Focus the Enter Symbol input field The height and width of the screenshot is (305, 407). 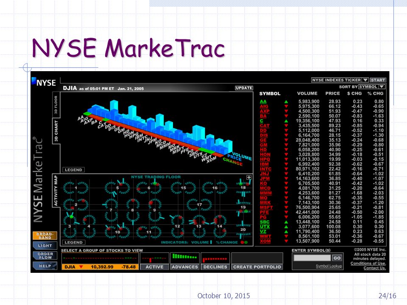coord(312,258)
